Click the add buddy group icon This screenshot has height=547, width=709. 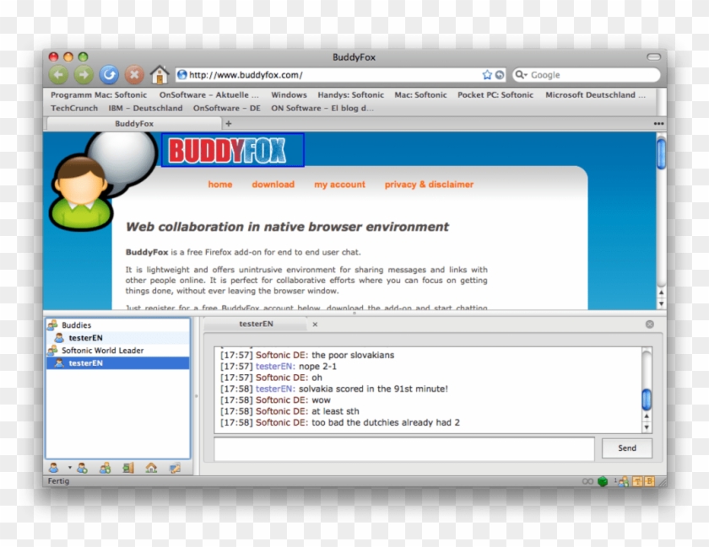click(x=106, y=467)
